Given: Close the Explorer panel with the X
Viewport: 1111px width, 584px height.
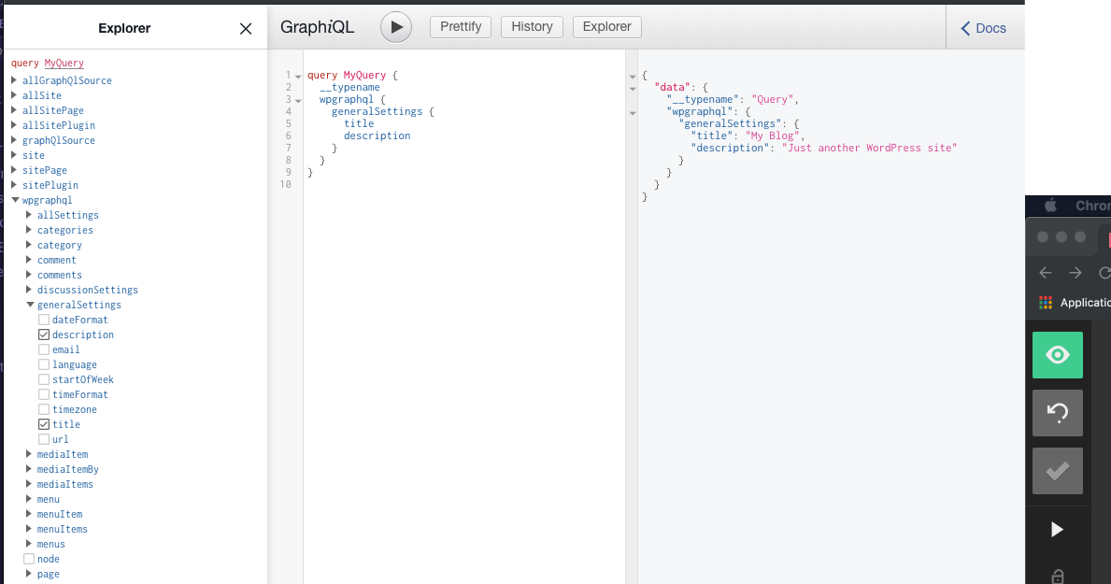Looking at the screenshot, I should [x=246, y=28].
